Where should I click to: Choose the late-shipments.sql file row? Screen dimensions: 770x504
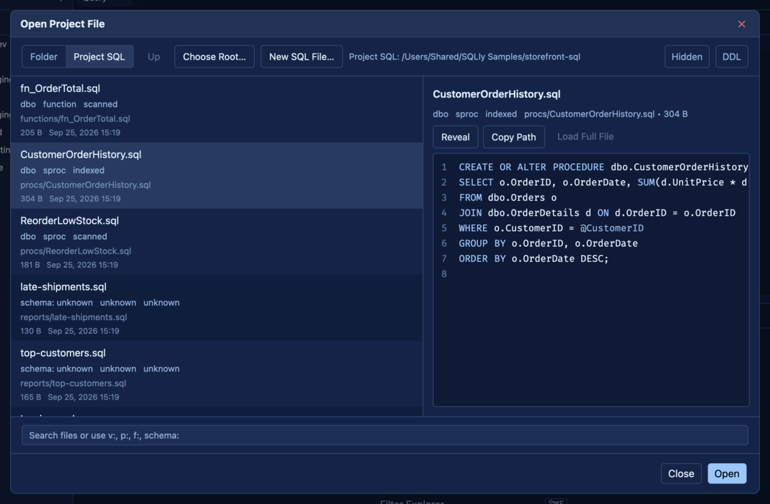click(x=217, y=308)
